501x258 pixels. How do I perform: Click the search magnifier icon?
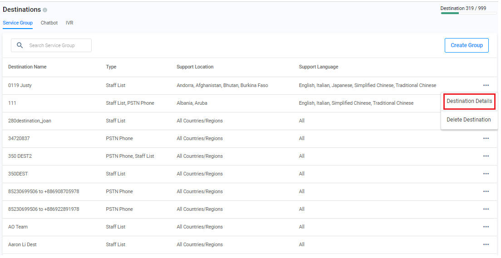[x=20, y=45]
